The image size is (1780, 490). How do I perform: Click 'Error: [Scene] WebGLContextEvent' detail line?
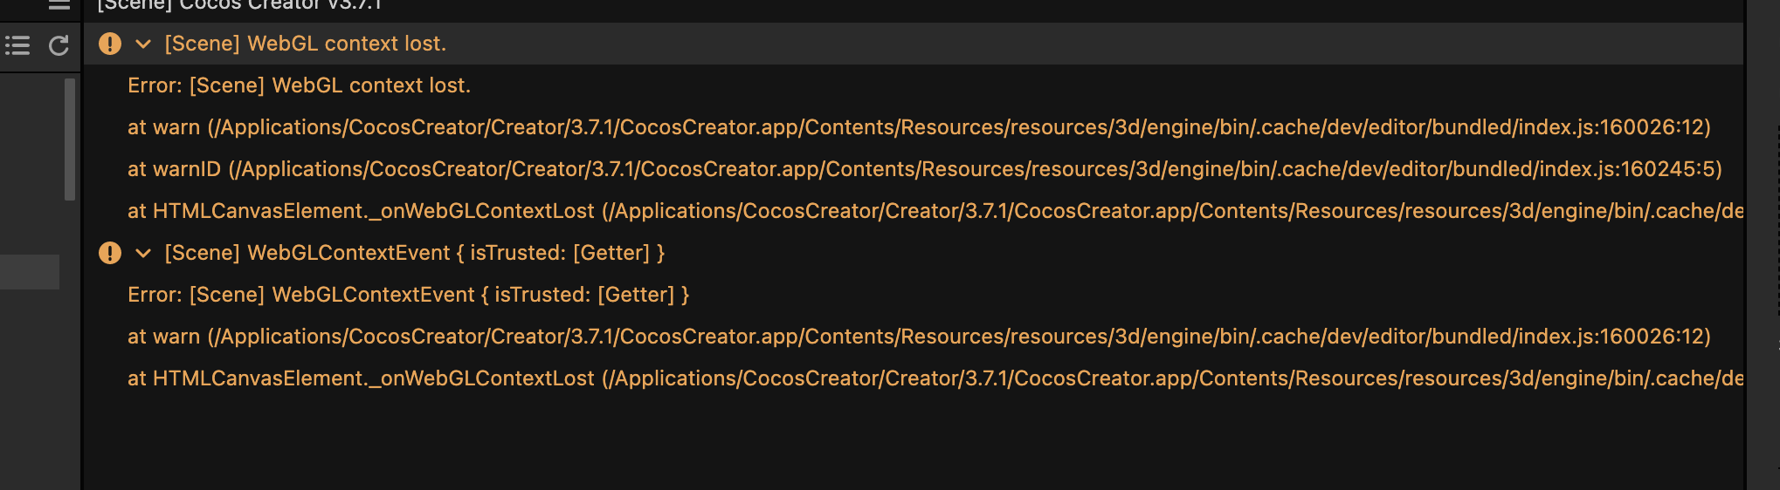[408, 295]
